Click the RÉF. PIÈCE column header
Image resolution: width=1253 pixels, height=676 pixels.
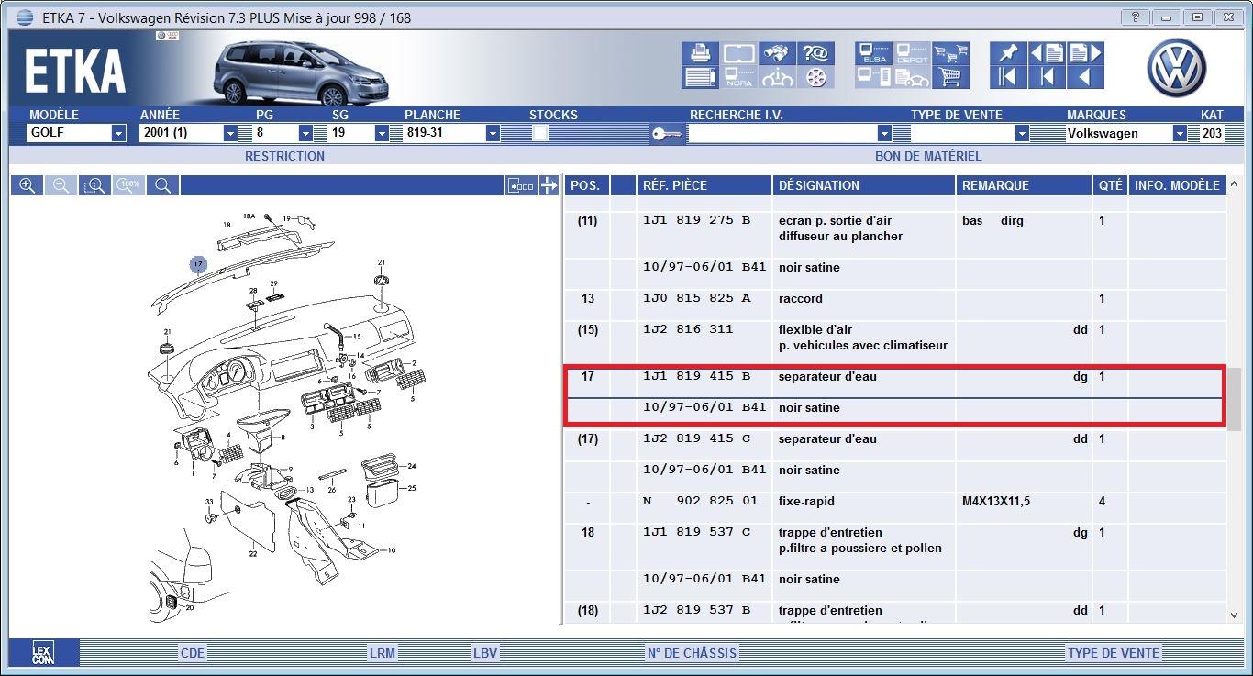[704, 185]
